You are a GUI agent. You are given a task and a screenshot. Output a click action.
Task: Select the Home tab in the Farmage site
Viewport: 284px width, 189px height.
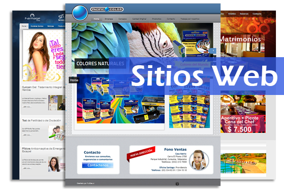[x=24, y=26]
